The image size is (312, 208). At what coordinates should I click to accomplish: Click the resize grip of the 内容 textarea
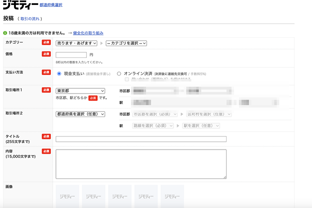(x=225, y=177)
